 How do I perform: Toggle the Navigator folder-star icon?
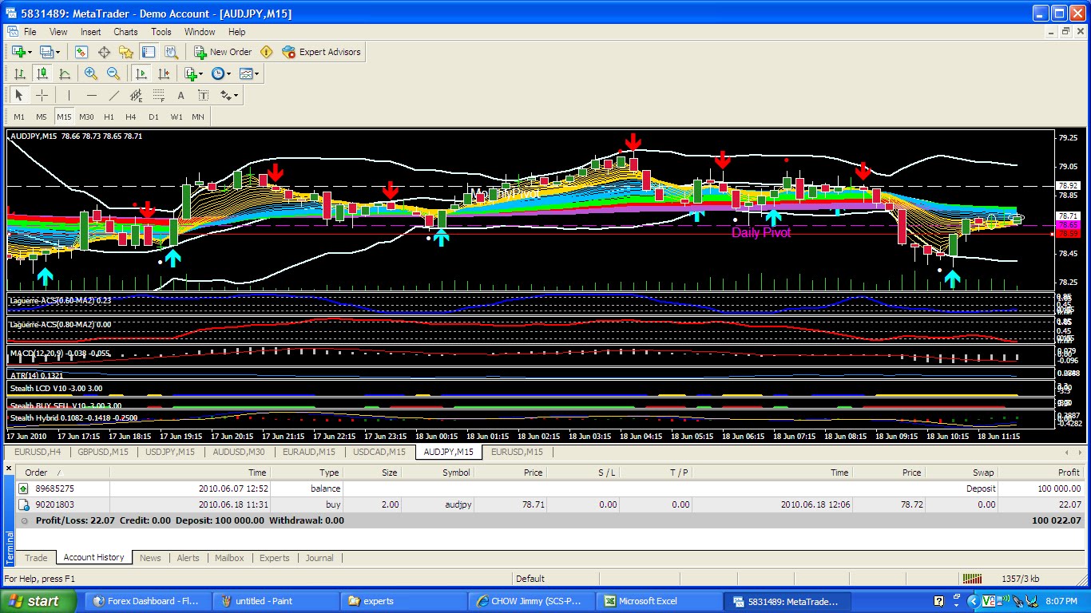click(126, 52)
